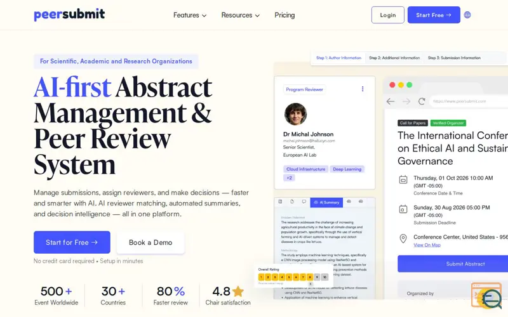
Task: Click the Deep Learning tag
Action: point(347,169)
